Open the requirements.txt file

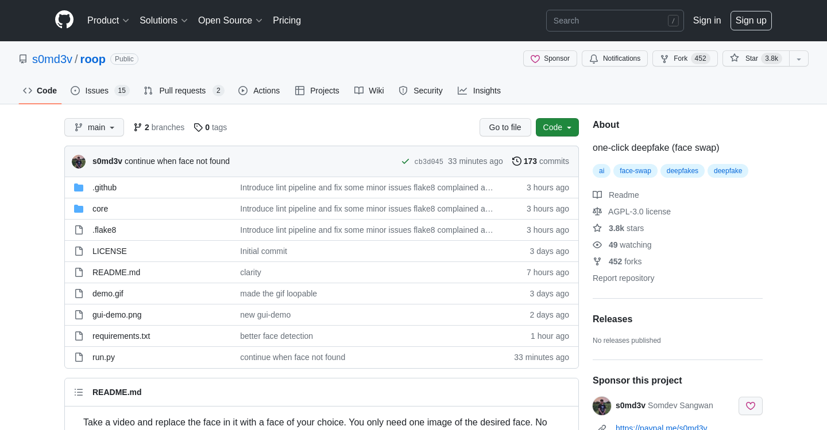tap(121, 336)
